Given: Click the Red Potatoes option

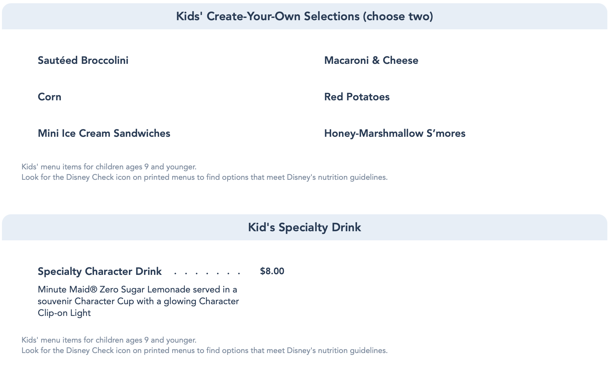Looking at the screenshot, I should pos(357,97).
